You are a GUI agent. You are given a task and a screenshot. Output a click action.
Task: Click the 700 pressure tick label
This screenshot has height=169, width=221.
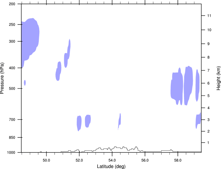[12, 120]
